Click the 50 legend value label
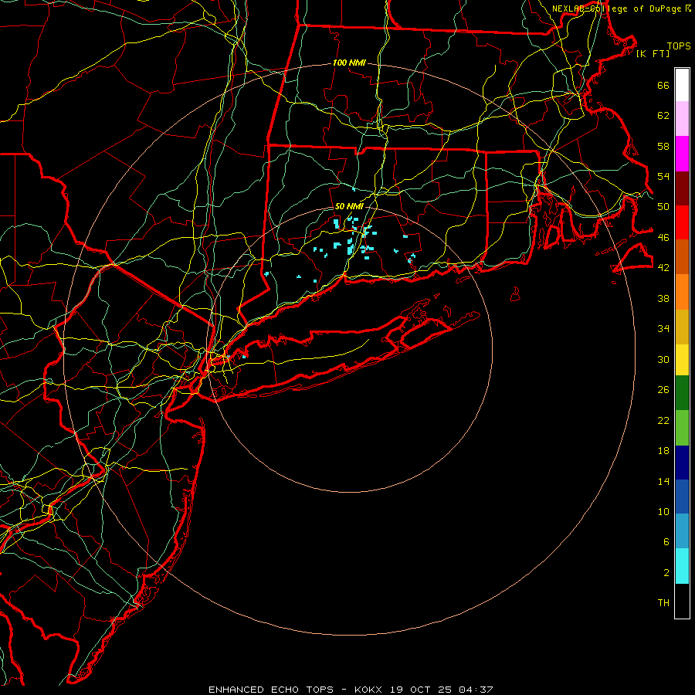This screenshot has height=695, width=695. [663, 206]
